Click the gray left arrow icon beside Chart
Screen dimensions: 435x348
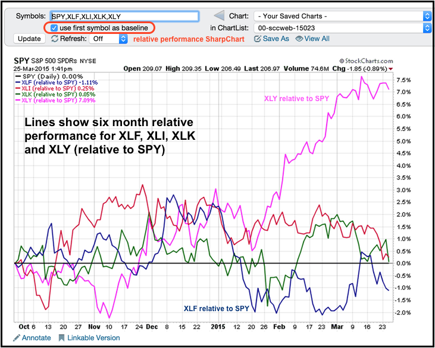219,16
